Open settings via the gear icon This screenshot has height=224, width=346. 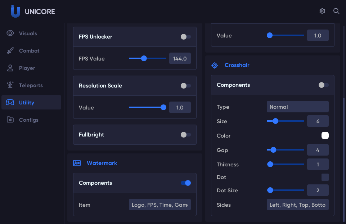click(322, 11)
